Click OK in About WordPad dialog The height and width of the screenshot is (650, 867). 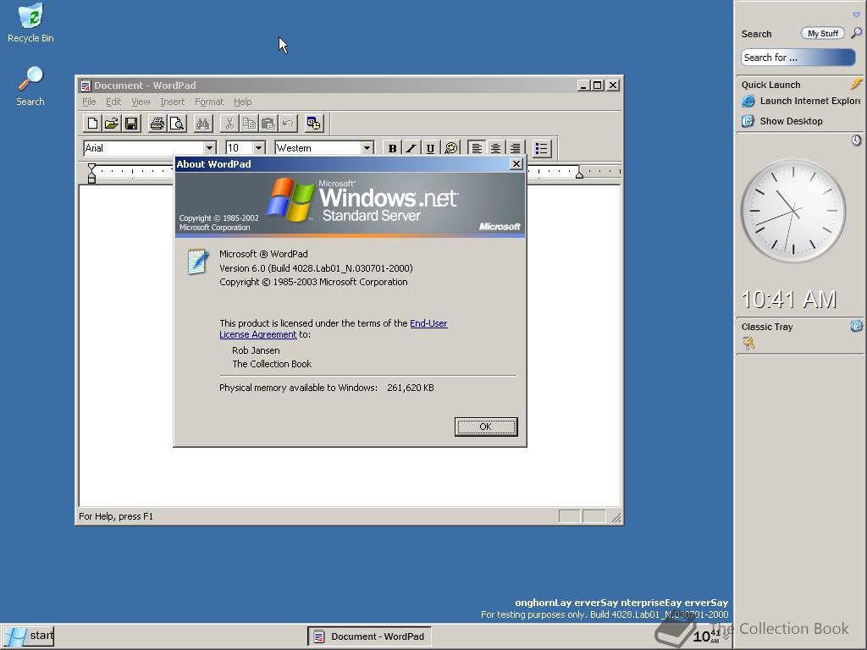pos(486,427)
